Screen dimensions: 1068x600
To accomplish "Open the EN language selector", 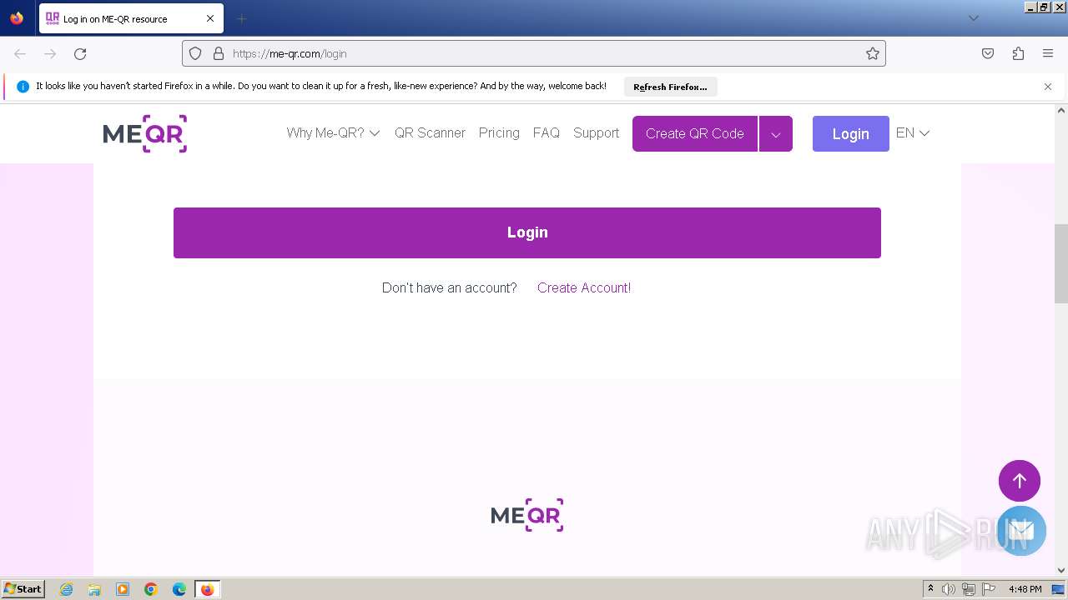I will tap(913, 133).
